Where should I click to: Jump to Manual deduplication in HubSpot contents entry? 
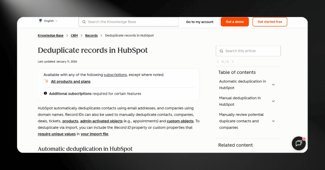coord(240,101)
